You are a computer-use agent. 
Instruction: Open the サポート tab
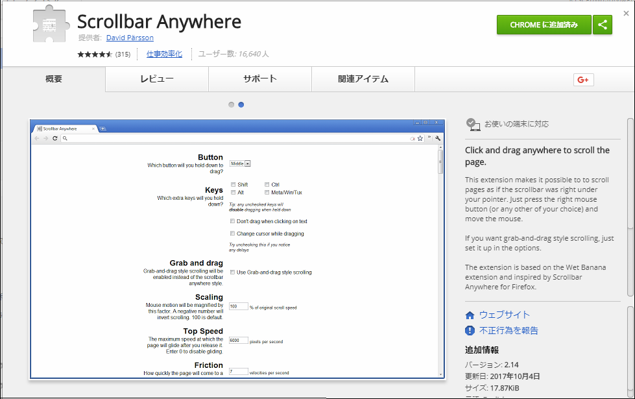[x=260, y=79]
